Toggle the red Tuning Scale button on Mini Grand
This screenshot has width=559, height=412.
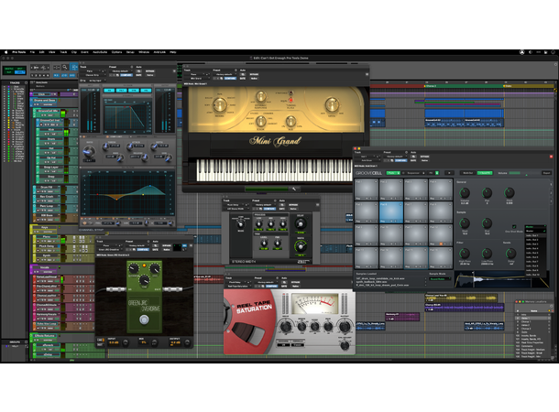click(x=290, y=101)
